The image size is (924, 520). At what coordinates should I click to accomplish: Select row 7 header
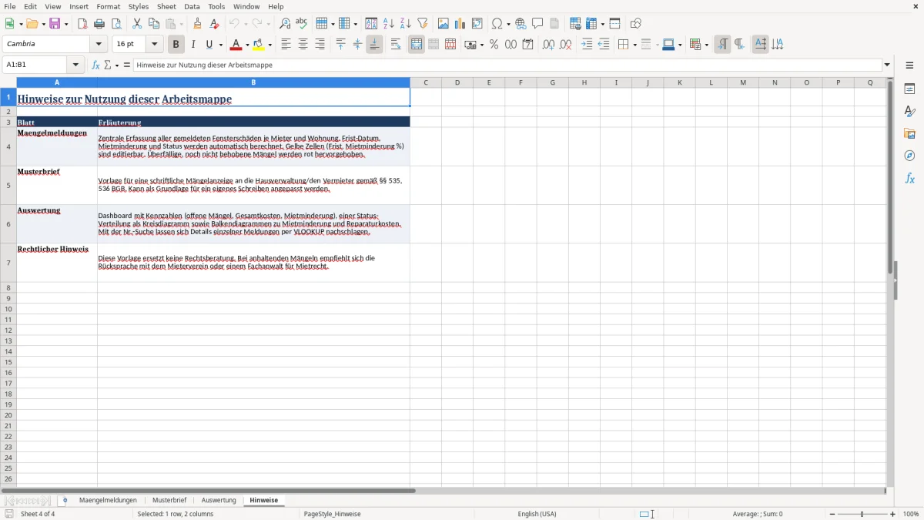click(8, 263)
